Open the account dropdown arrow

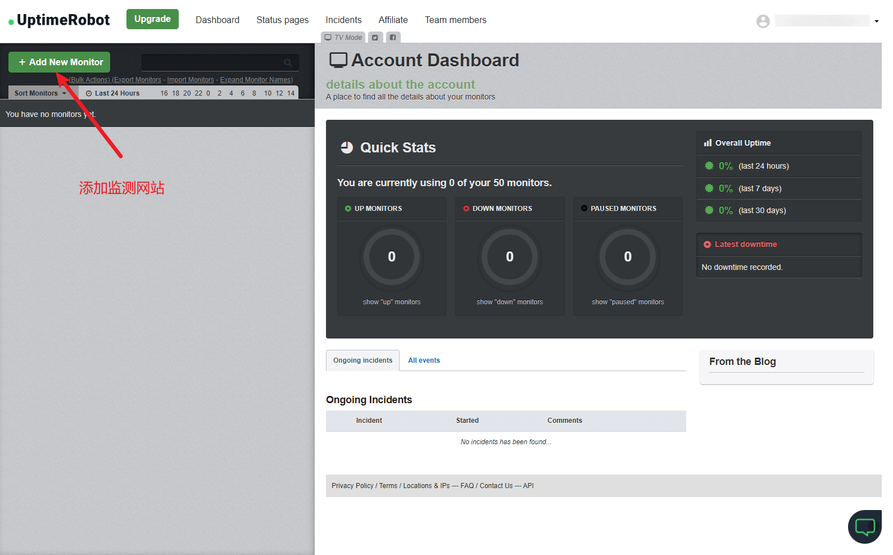point(876,21)
